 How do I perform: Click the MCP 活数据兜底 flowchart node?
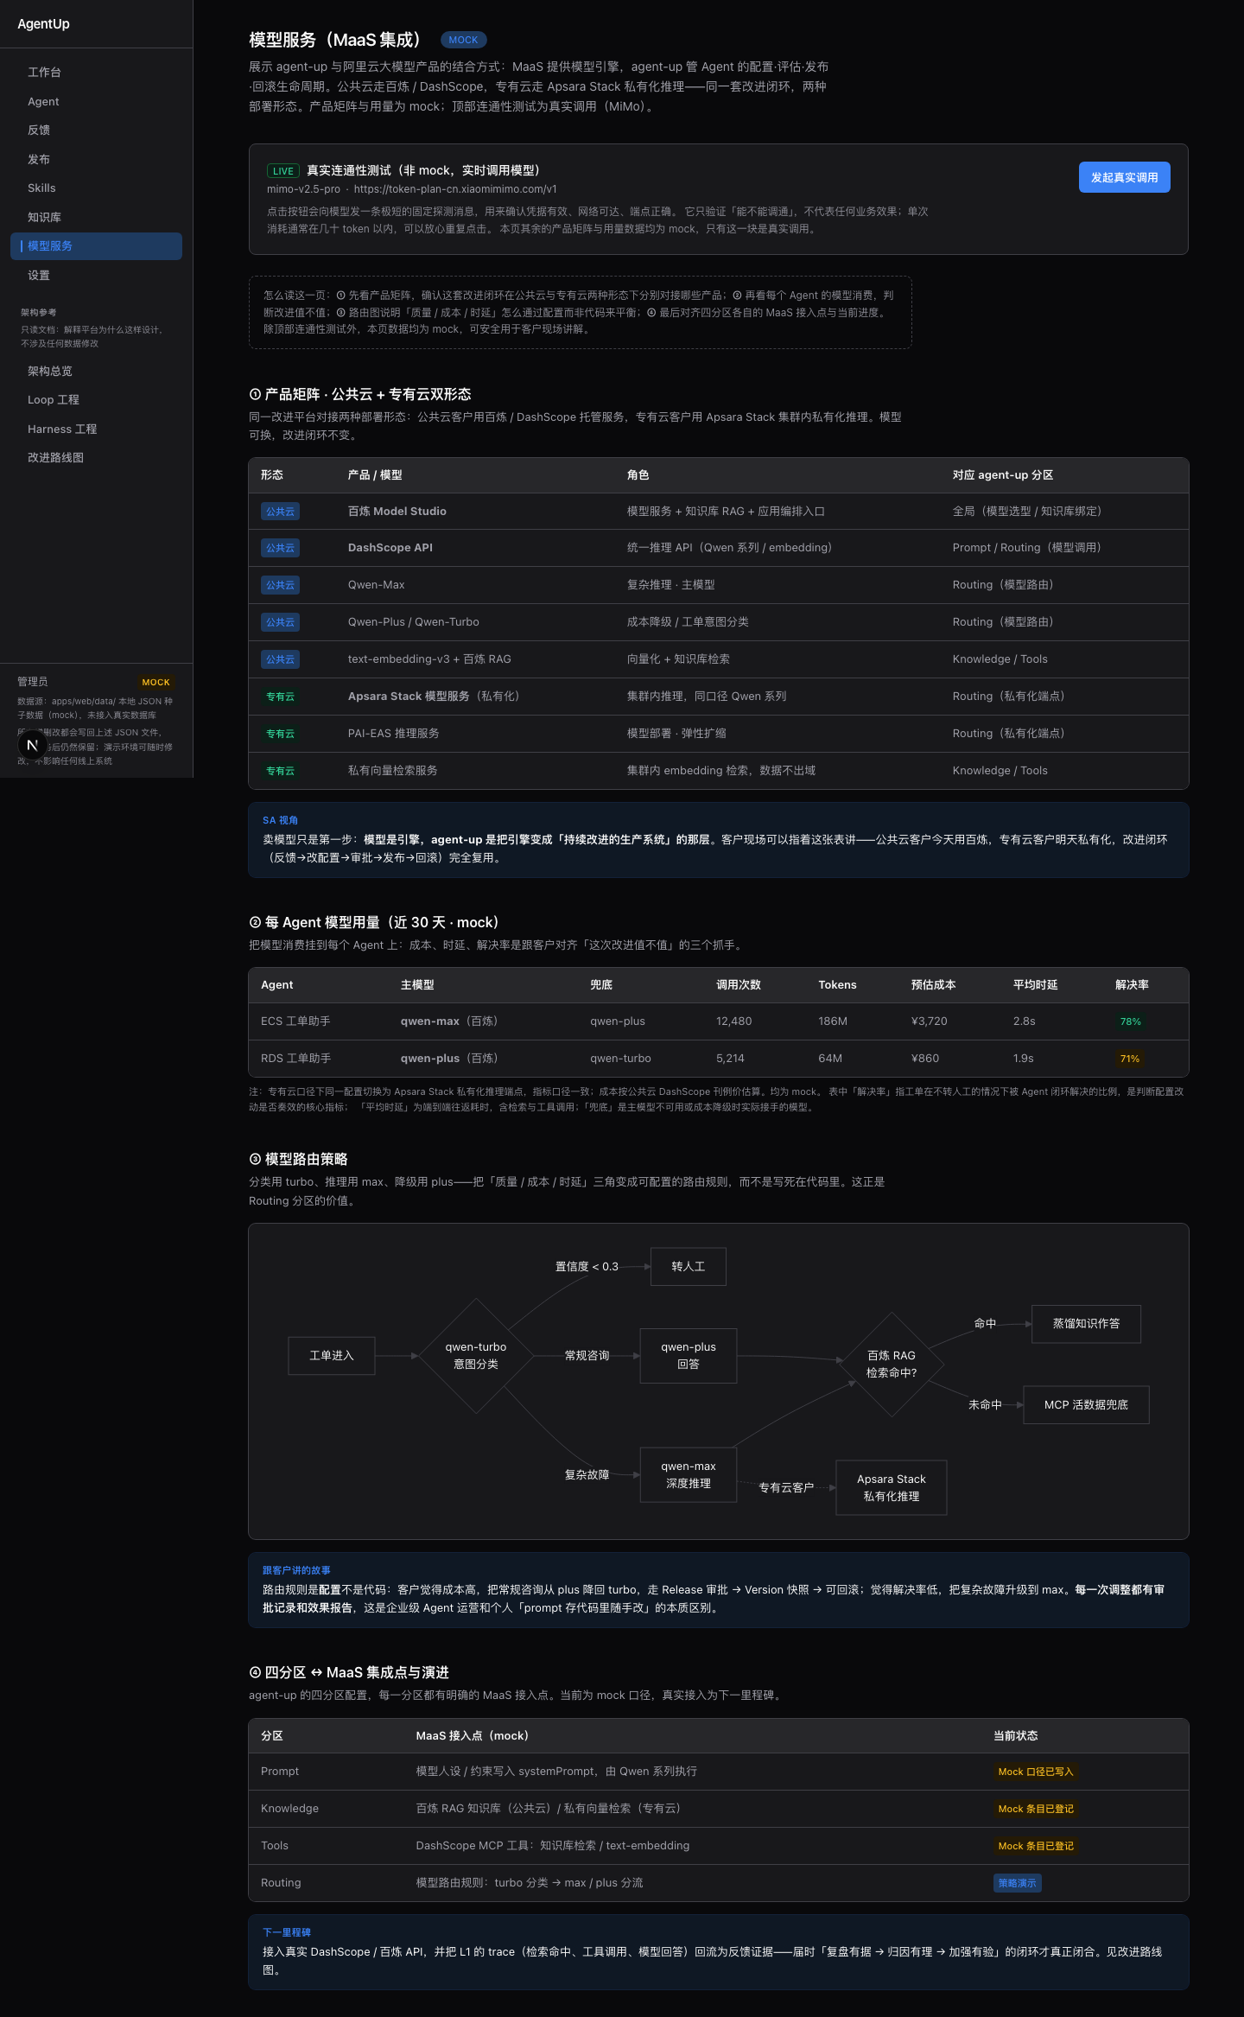click(x=1086, y=1405)
